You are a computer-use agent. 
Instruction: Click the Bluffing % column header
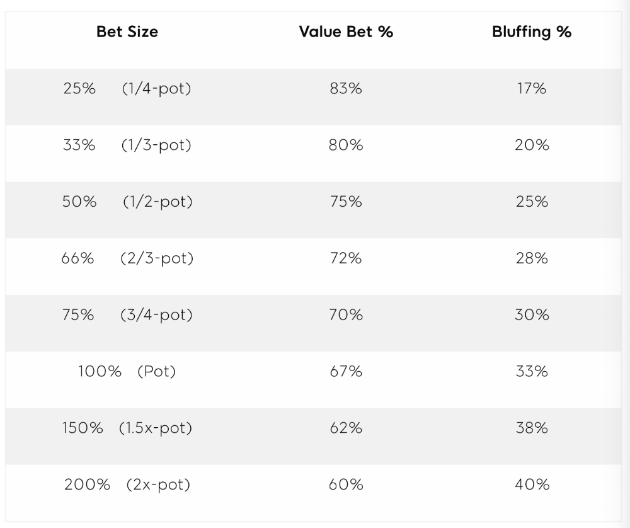(532, 32)
